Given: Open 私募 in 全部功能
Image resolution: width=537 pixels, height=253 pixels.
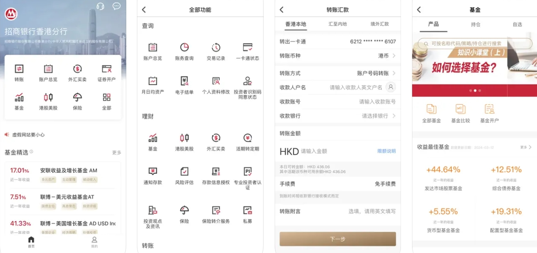Looking at the screenshot, I should [247, 215].
